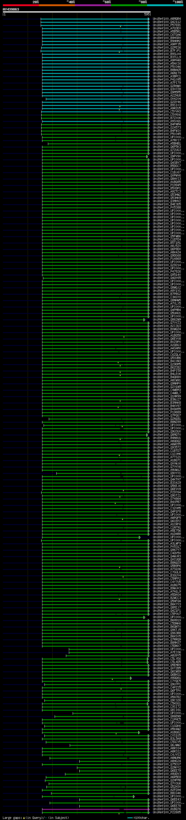
Task: Click the cyan ~100% legend segment
Action: coord(165,5)
